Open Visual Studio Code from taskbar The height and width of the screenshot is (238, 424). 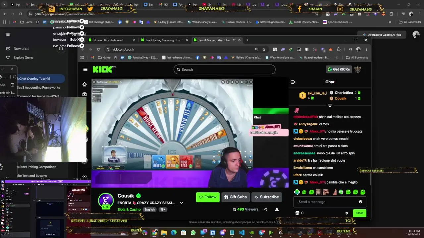click(x=242, y=233)
